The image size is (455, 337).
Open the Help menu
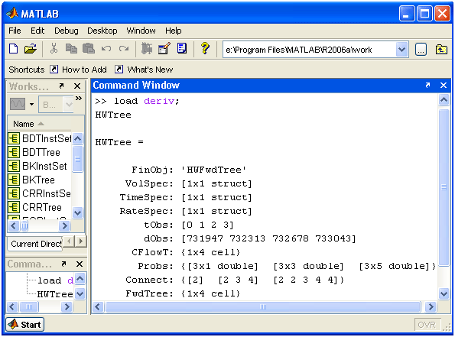(174, 31)
